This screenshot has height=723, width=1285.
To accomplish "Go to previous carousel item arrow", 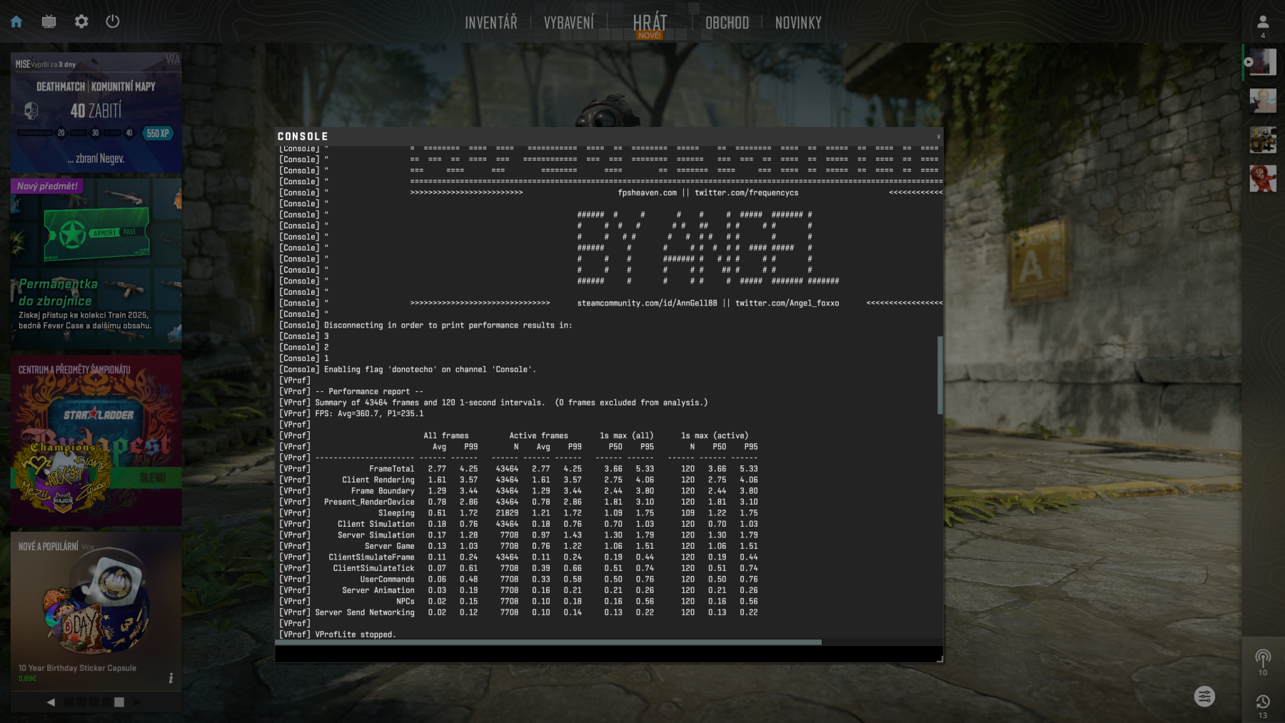I will pyautogui.click(x=51, y=702).
